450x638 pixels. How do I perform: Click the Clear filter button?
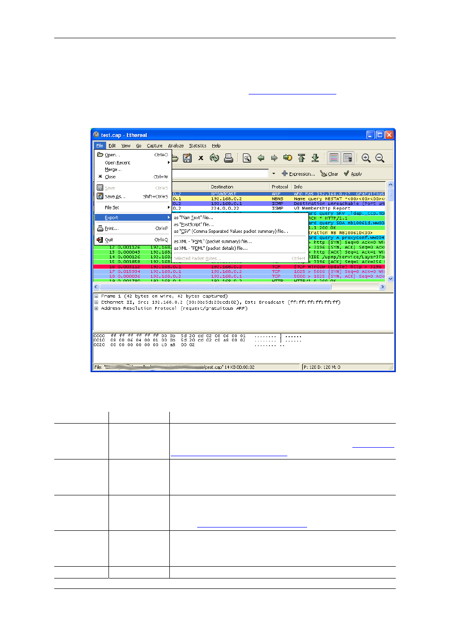(x=329, y=174)
